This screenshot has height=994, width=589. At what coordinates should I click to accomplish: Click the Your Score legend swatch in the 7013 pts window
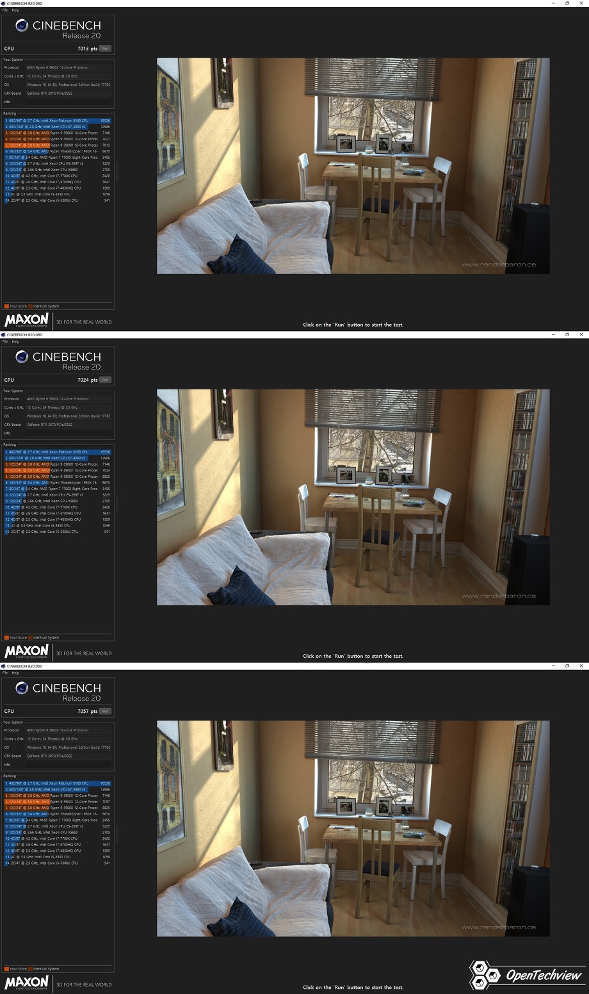[x=6, y=306]
